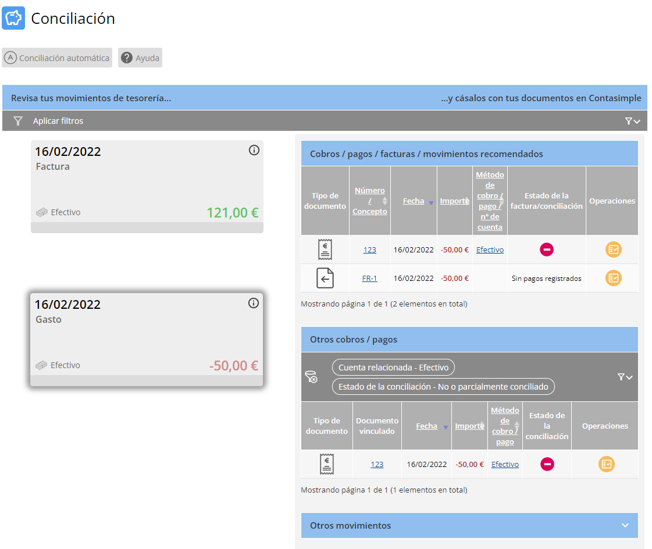Open the Ayuda help button
This screenshot has width=652, height=549.
click(x=140, y=58)
